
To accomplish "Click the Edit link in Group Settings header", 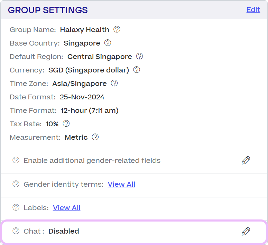I will click(x=253, y=10).
